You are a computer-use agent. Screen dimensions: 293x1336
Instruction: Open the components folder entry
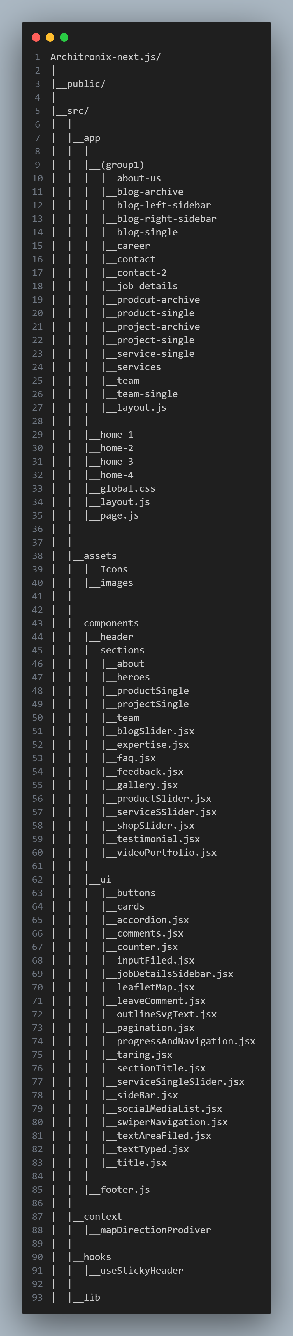111,623
